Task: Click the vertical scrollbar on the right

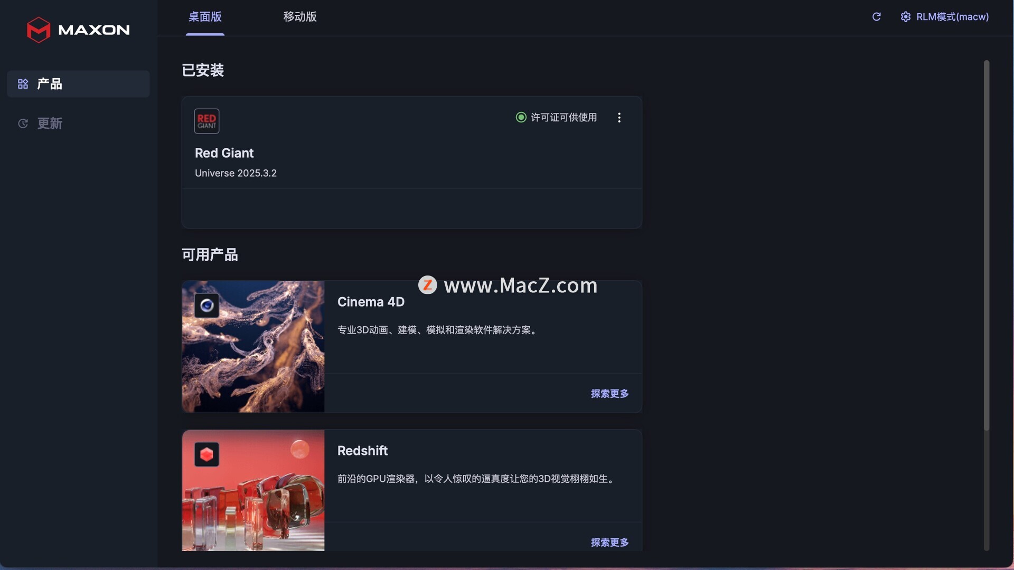Action: [986, 245]
